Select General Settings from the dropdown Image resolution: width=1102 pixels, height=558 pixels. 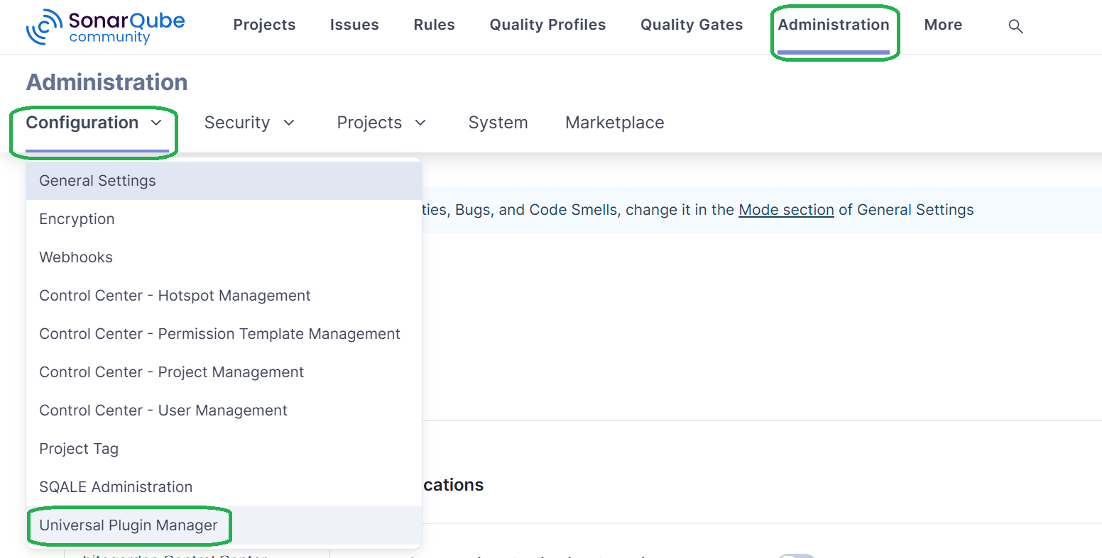click(x=97, y=181)
